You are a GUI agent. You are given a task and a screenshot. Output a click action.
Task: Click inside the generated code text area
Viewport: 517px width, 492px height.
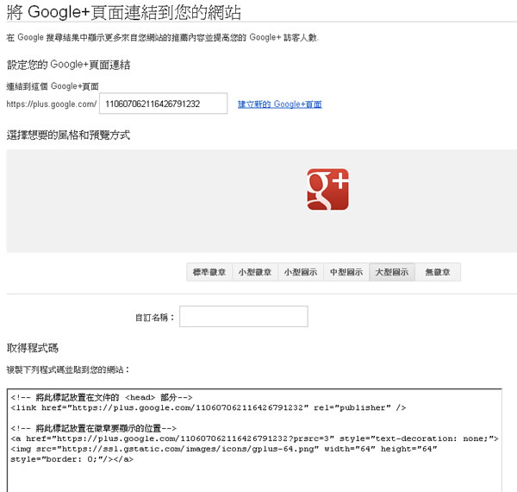(x=254, y=440)
